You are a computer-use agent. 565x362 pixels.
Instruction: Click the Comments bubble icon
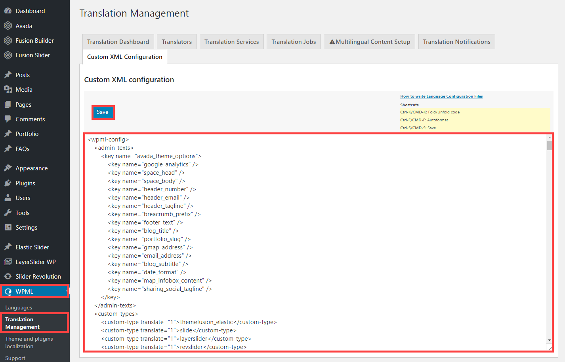click(x=8, y=119)
